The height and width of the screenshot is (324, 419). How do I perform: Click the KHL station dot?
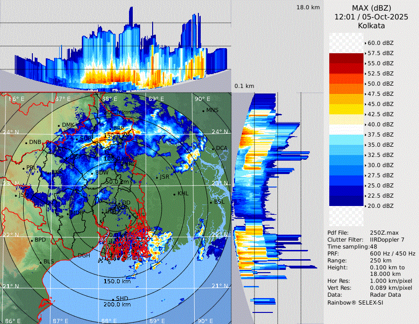coord(175,193)
